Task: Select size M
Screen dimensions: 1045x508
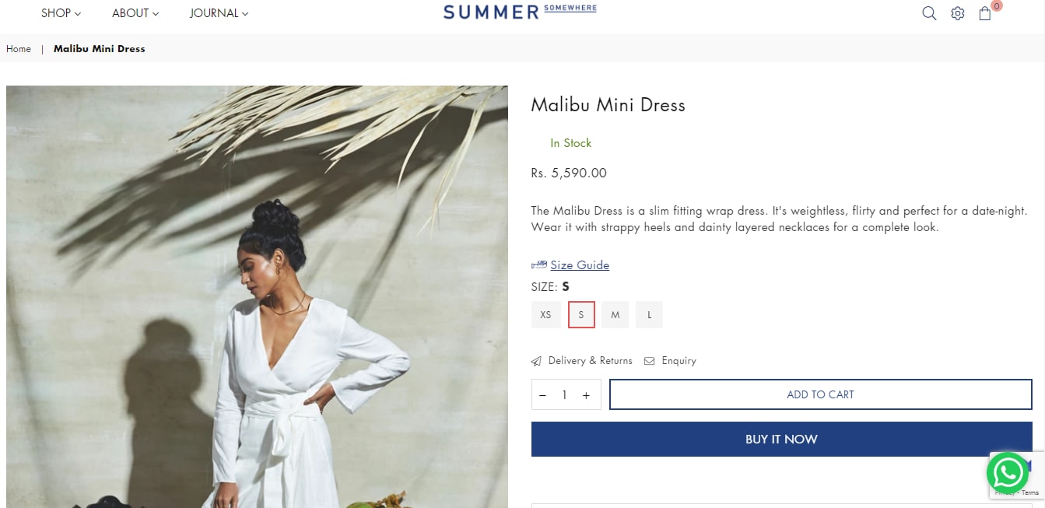Action: [x=615, y=314]
